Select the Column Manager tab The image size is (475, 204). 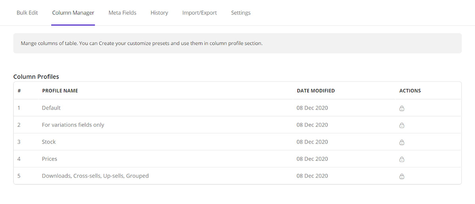coord(73,13)
